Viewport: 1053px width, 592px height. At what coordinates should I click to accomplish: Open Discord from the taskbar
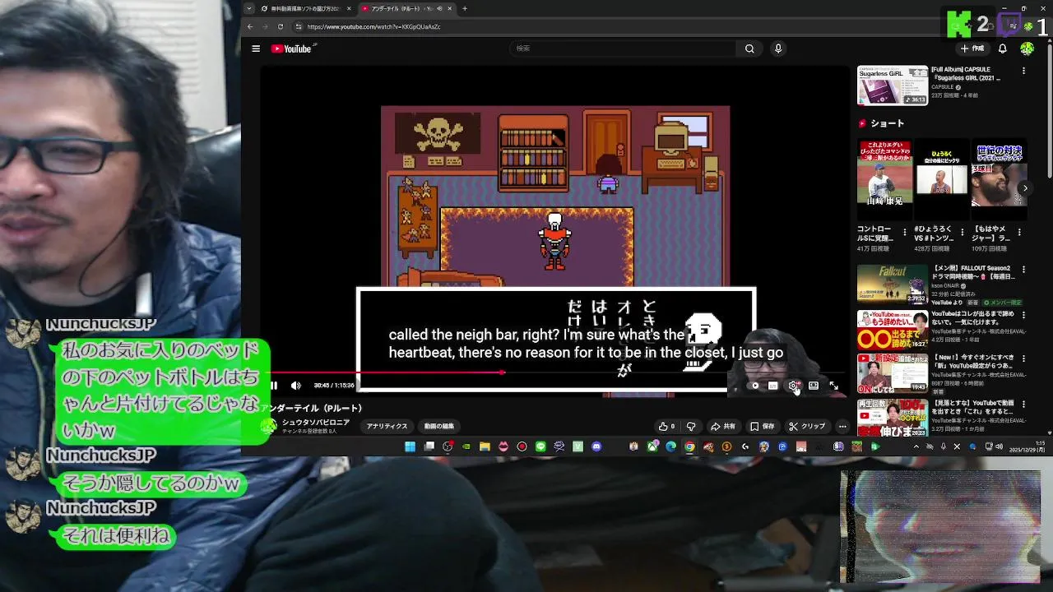[596, 446]
